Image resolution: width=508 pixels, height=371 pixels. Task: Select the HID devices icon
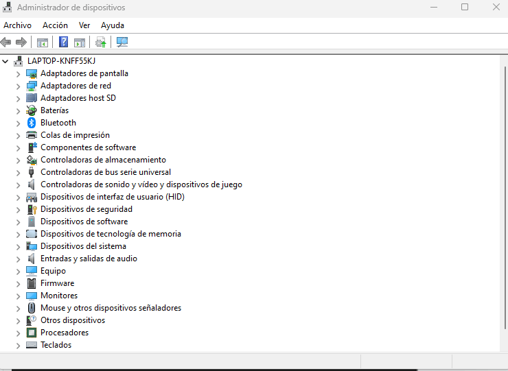coord(32,197)
